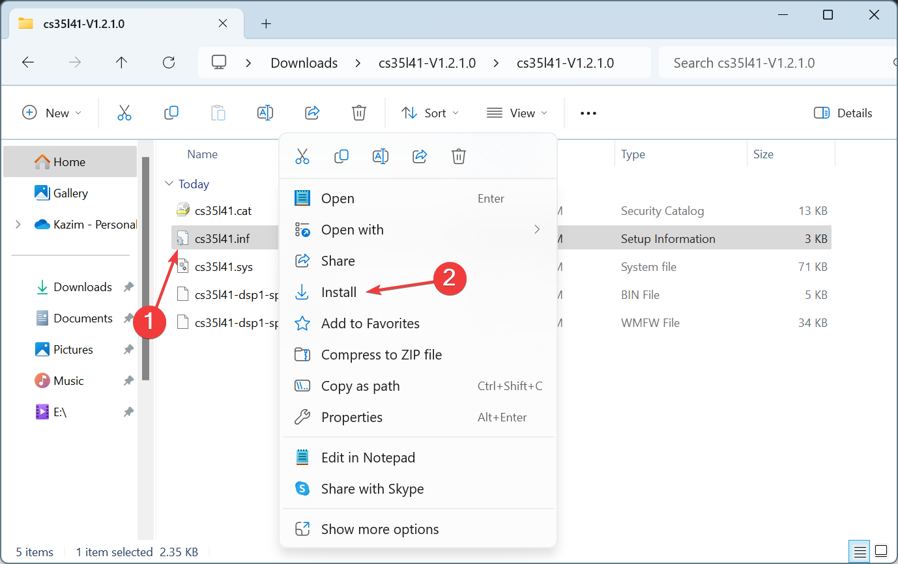Refresh the current folder view

pyautogui.click(x=169, y=63)
